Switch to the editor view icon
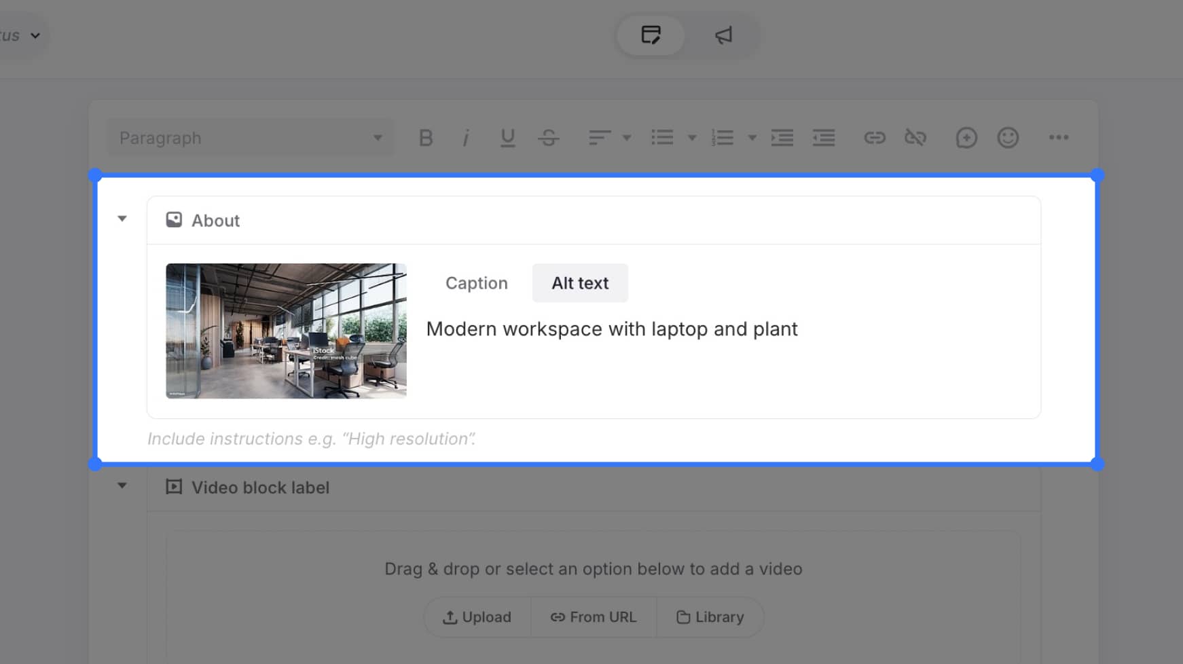 tap(651, 35)
